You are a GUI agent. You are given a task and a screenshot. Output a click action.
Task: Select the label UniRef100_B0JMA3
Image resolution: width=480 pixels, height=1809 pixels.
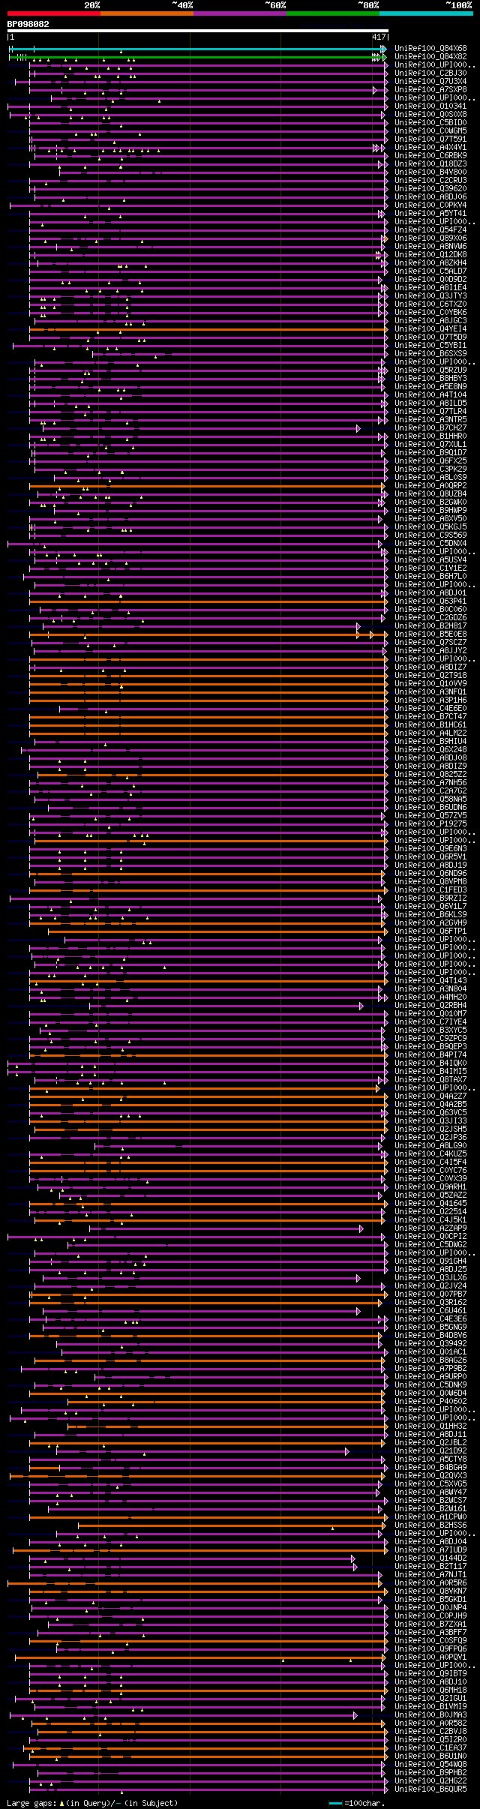(430, 1715)
